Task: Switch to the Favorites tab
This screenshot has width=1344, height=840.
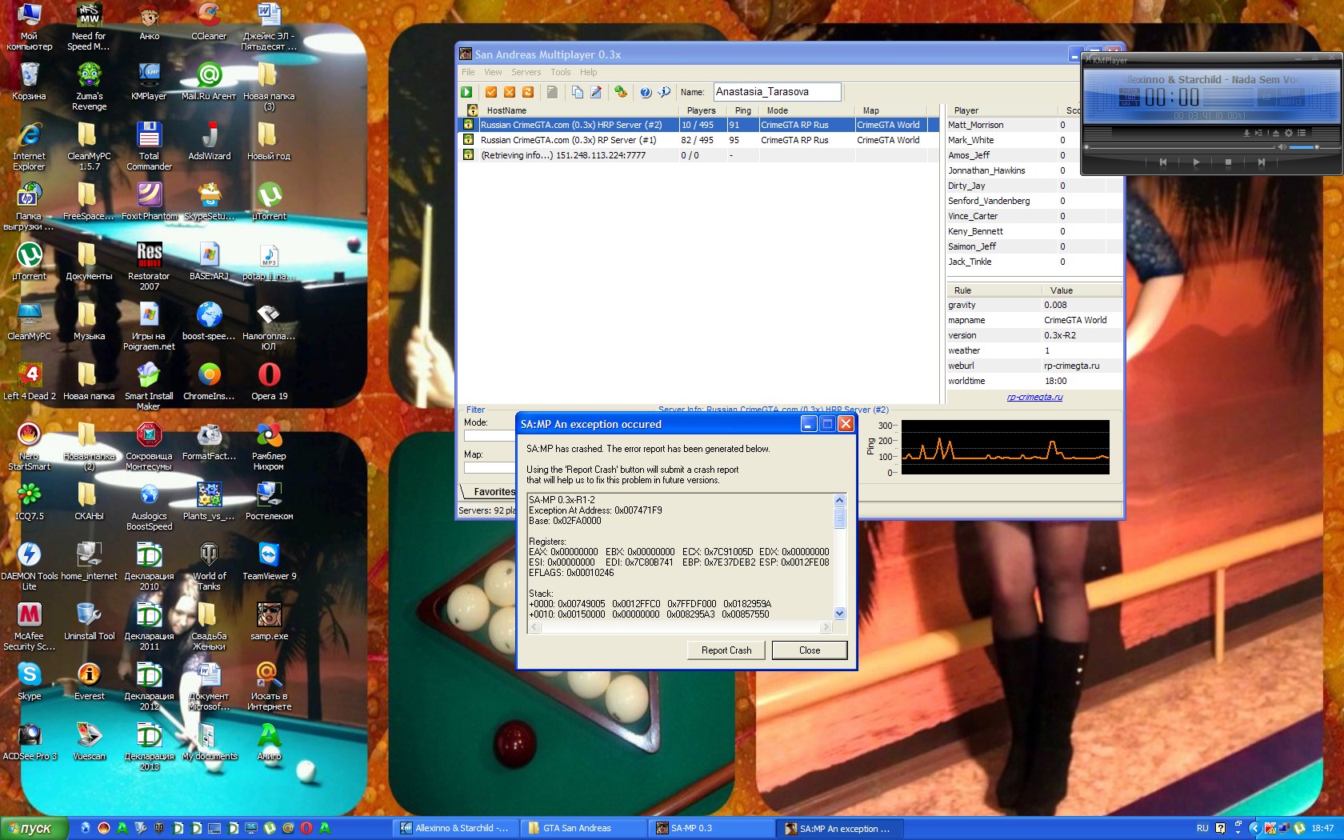Action: (x=493, y=492)
